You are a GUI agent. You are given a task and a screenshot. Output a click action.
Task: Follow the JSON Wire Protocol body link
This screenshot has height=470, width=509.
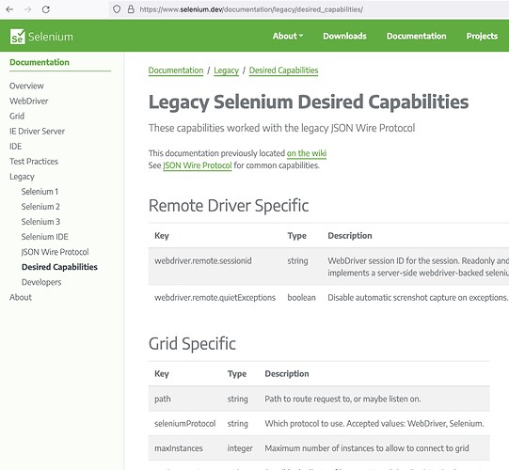click(197, 165)
